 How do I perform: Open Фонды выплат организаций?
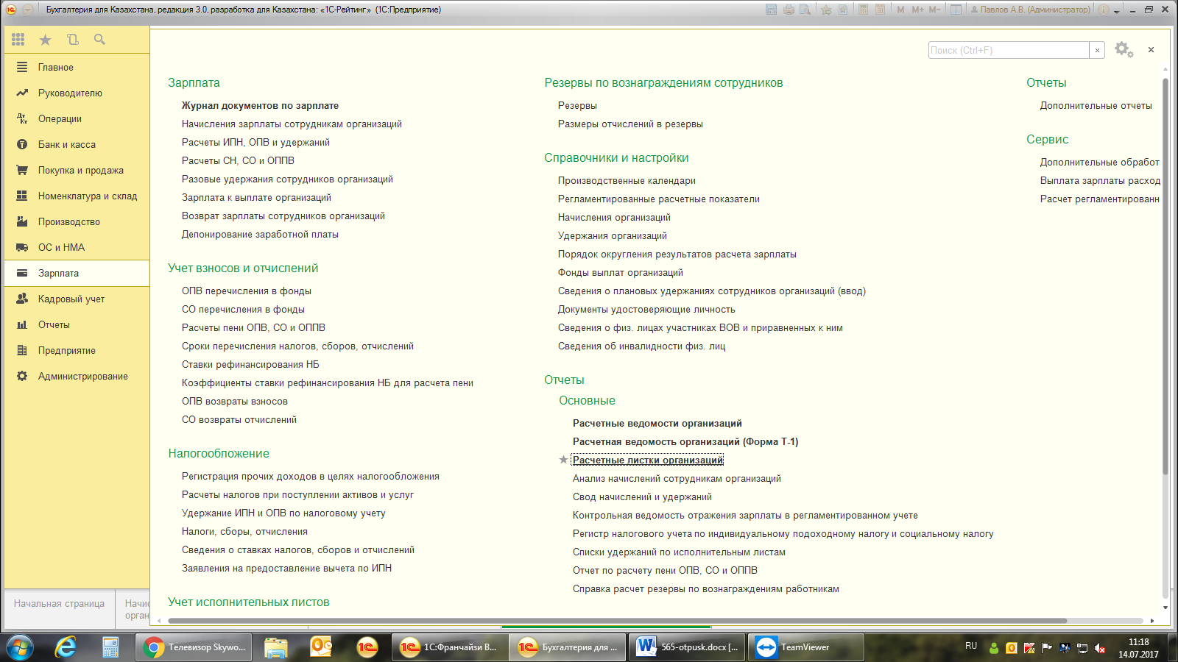point(621,272)
